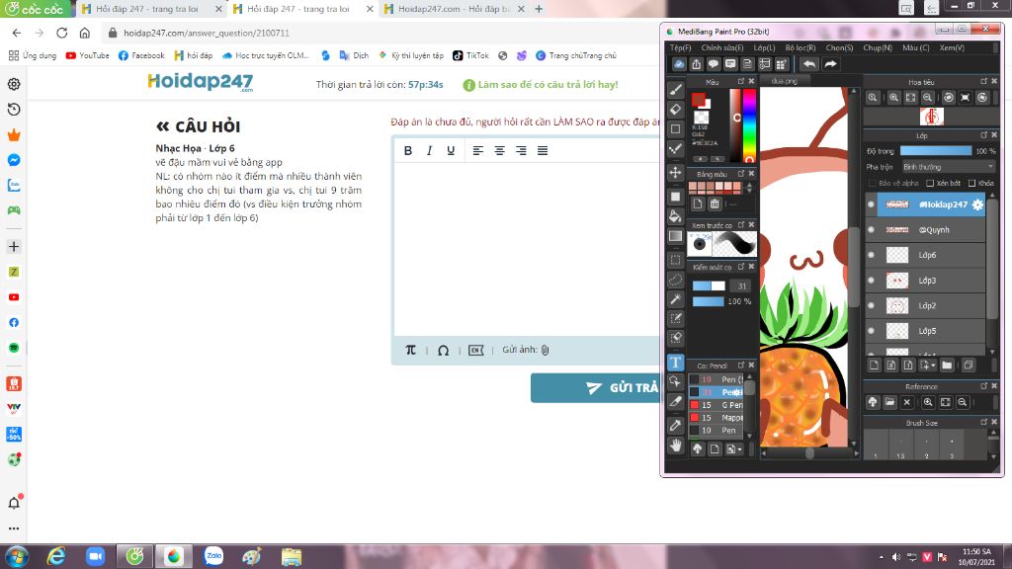Open the TikTok bookmark
The image size is (1012, 569).
coord(470,55)
